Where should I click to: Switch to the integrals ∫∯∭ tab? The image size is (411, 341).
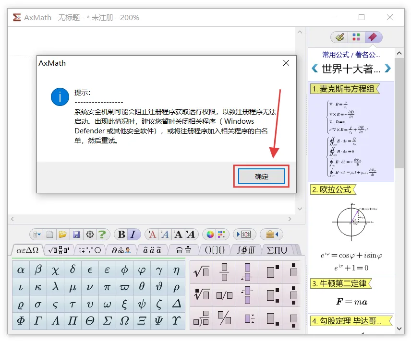[246, 250]
